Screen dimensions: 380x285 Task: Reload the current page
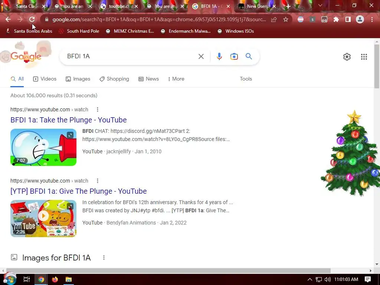coord(32,19)
